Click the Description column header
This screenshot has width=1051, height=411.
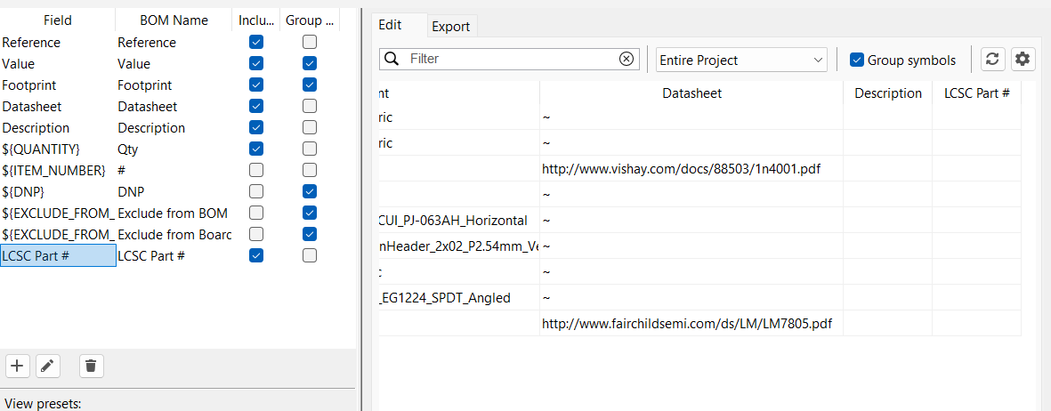(x=888, y=93)
